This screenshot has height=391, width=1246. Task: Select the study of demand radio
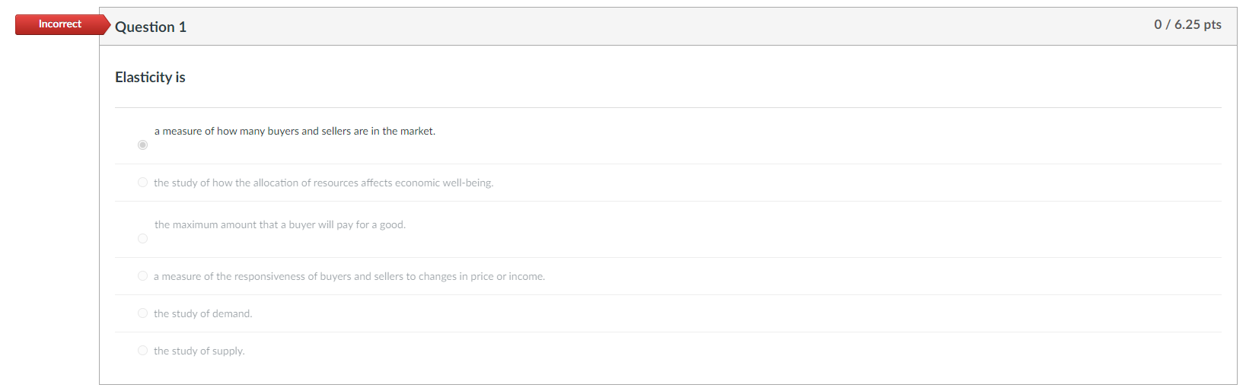tap(142, 313)
